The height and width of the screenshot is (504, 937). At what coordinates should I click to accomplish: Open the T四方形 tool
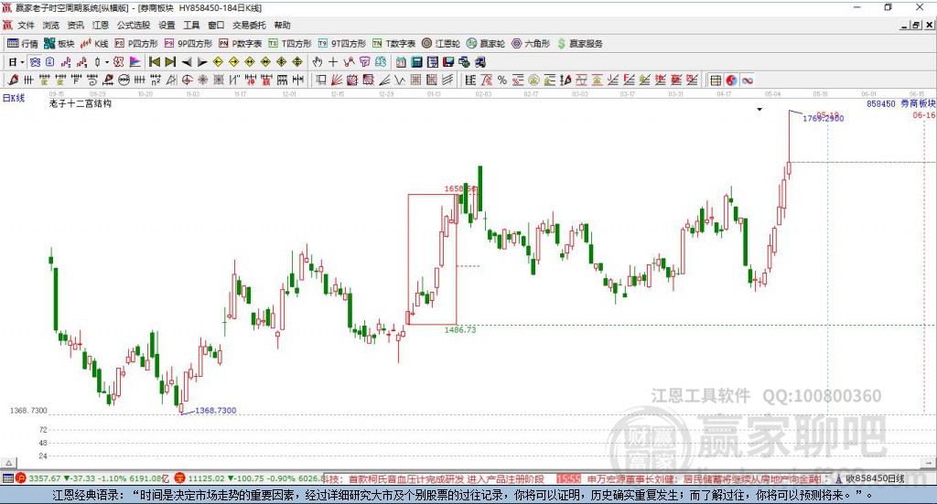click(x=290, y=44)
